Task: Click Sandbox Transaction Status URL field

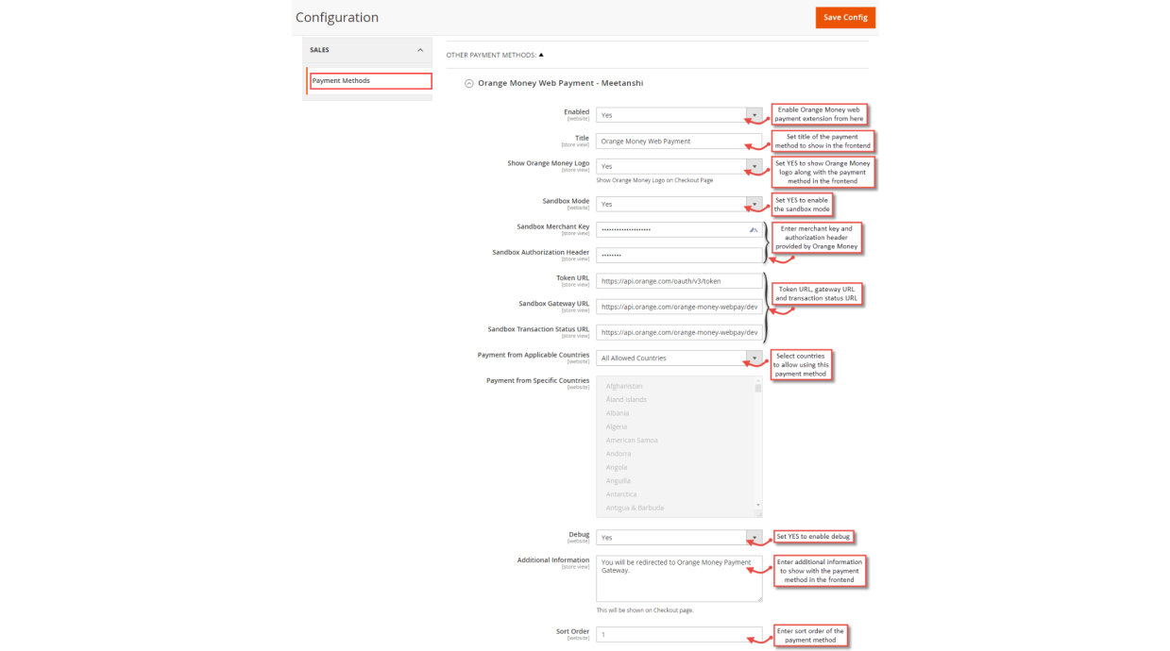Action: [679, 332]
